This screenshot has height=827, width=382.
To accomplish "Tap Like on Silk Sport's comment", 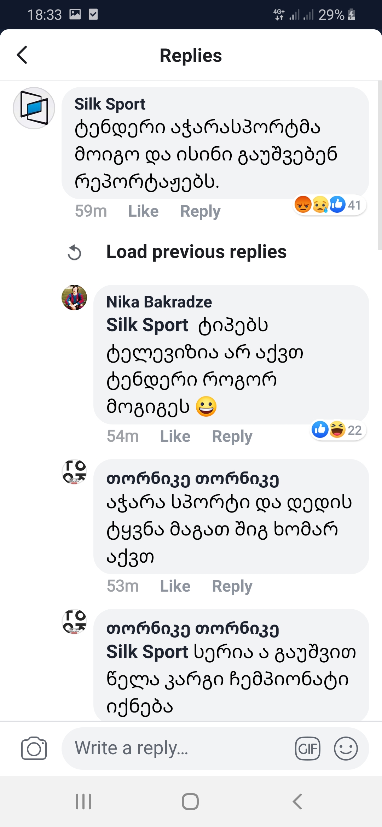I will point(143,211).
